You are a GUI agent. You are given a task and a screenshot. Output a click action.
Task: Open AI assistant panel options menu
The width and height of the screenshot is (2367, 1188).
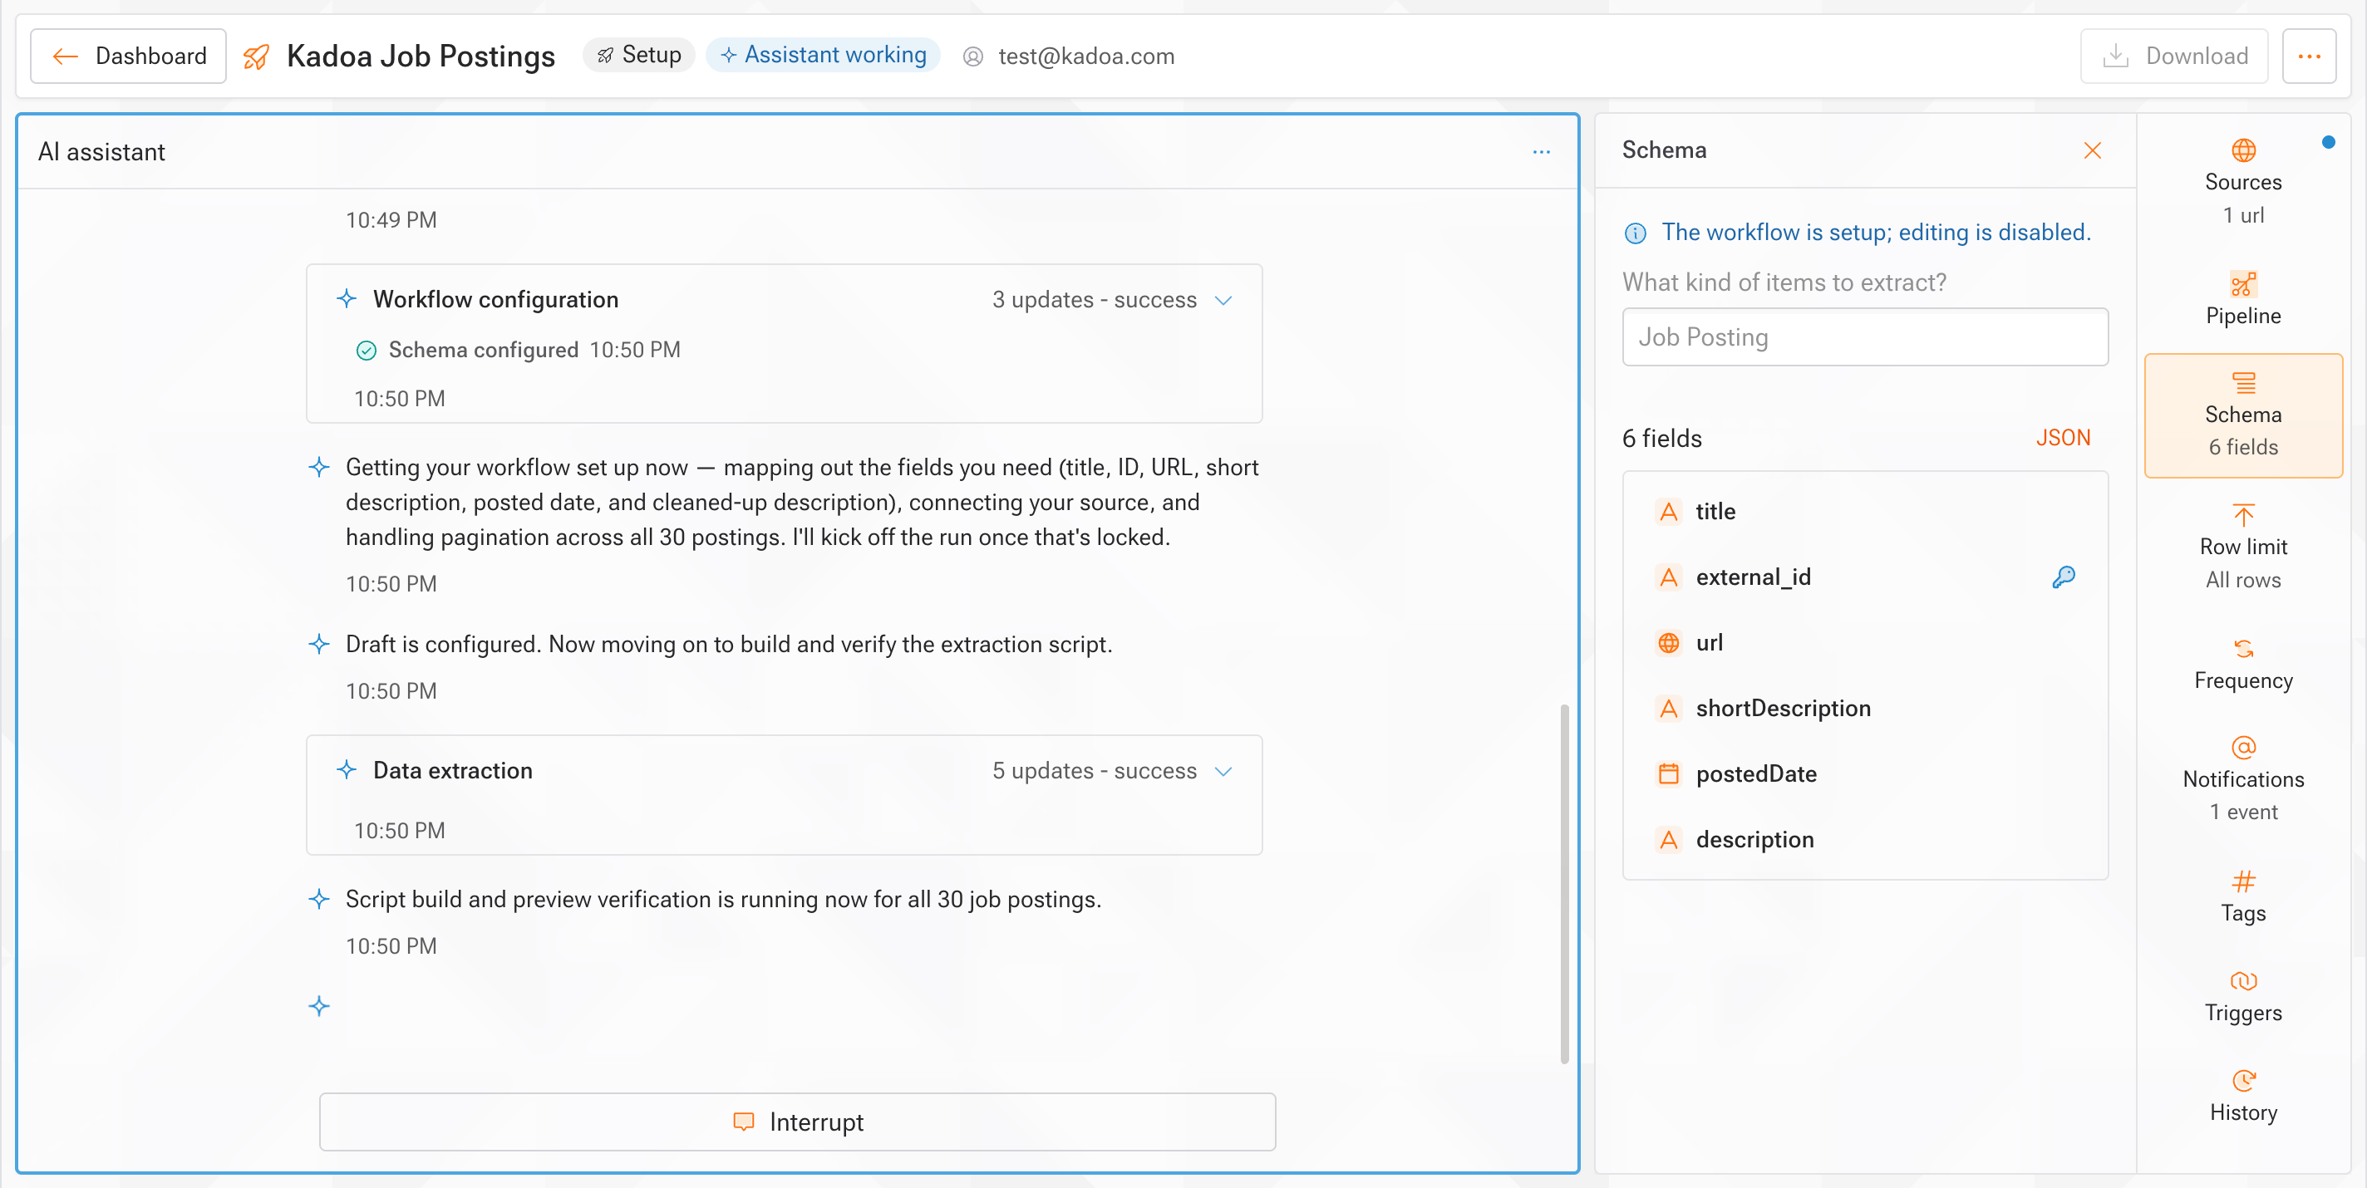click(x=1542, y=151)
